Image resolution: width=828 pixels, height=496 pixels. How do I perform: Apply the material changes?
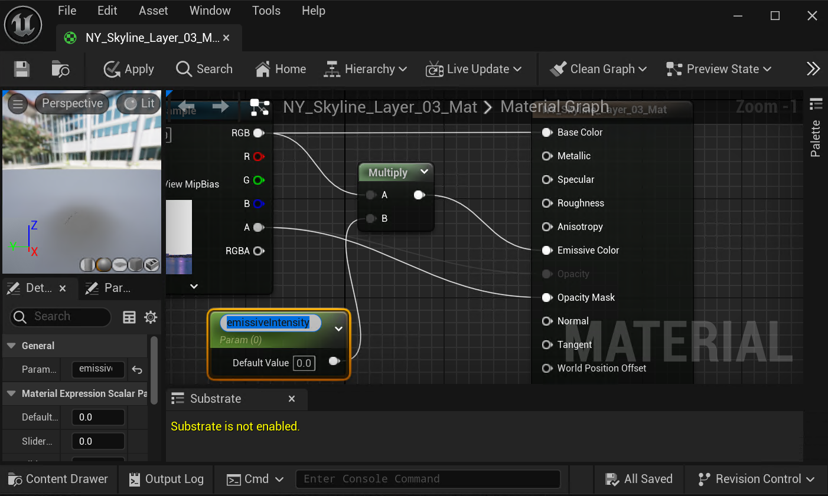pos(129,69)
